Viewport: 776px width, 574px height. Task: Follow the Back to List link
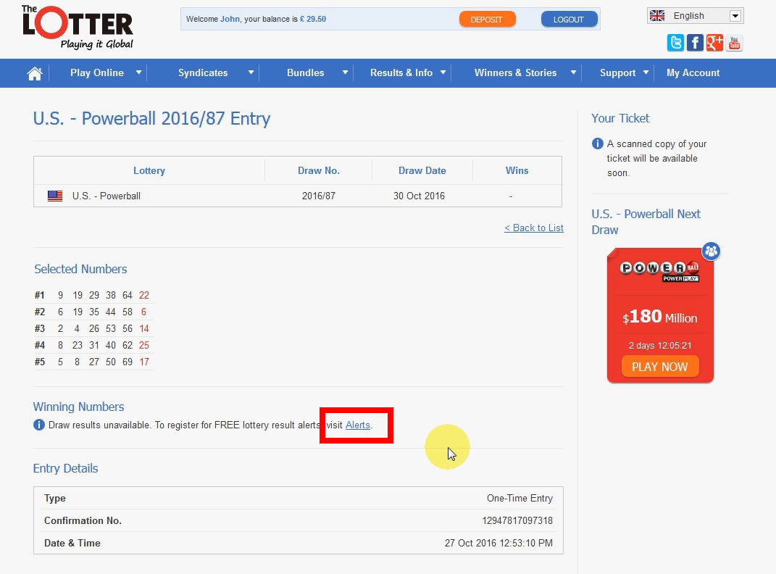(x=533, y=228)
